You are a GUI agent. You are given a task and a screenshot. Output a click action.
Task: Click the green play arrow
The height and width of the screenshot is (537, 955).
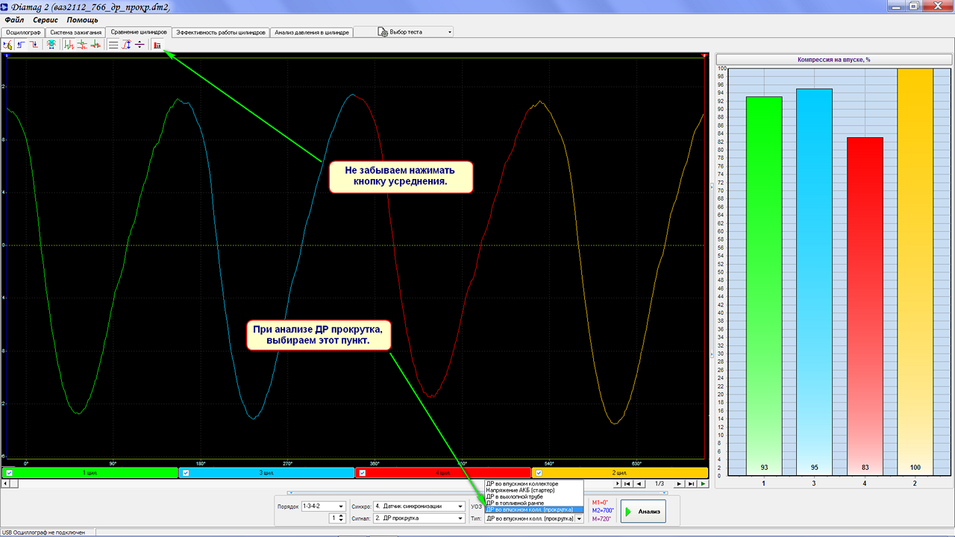pyautogui.click(x=703, y=484)
